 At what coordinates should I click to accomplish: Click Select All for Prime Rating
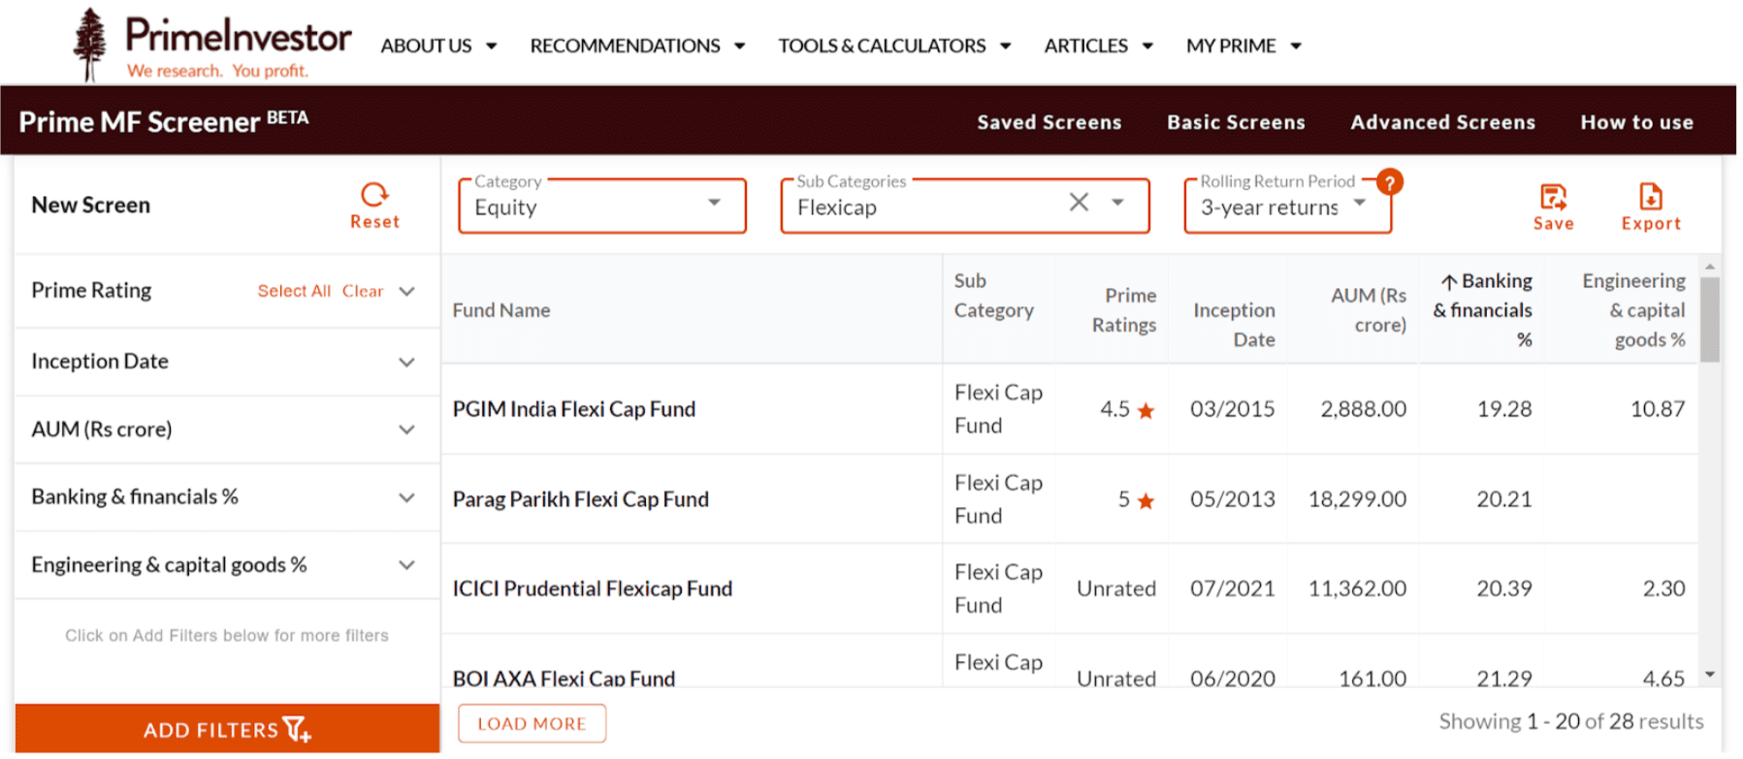(x=294, y=291)
